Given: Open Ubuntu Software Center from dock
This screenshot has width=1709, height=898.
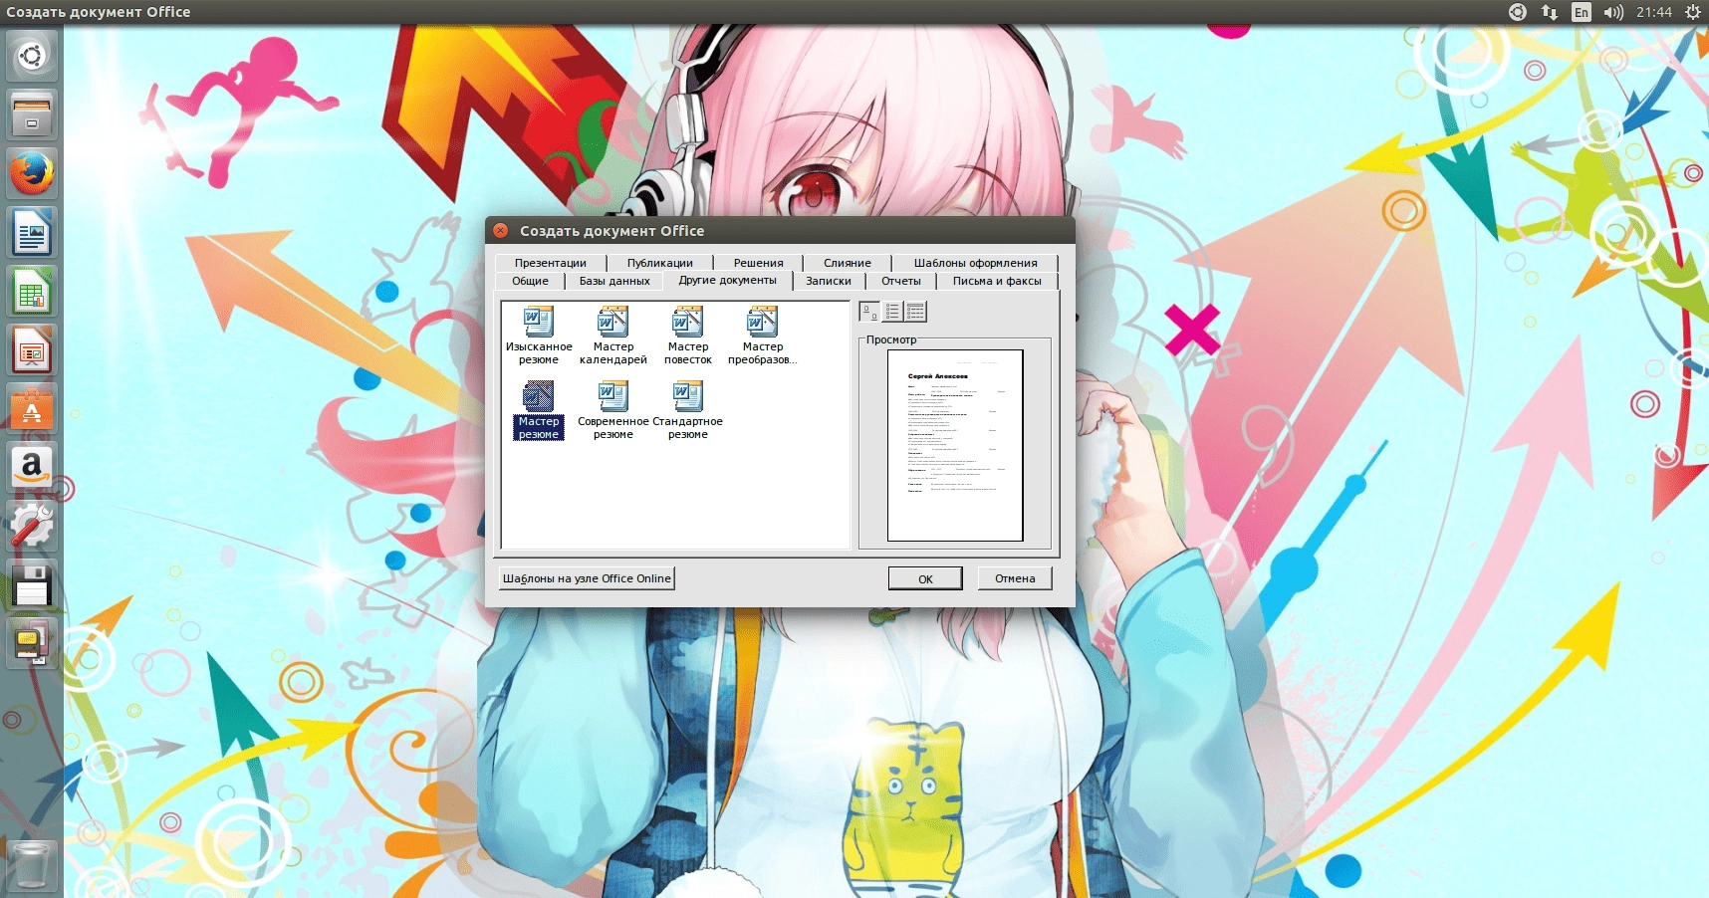Looking at the screenshot, I should click(x=32, y=409).
